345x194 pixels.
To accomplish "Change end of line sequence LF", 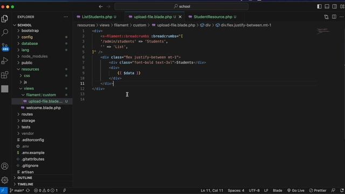I will click(x=266, y=190).
